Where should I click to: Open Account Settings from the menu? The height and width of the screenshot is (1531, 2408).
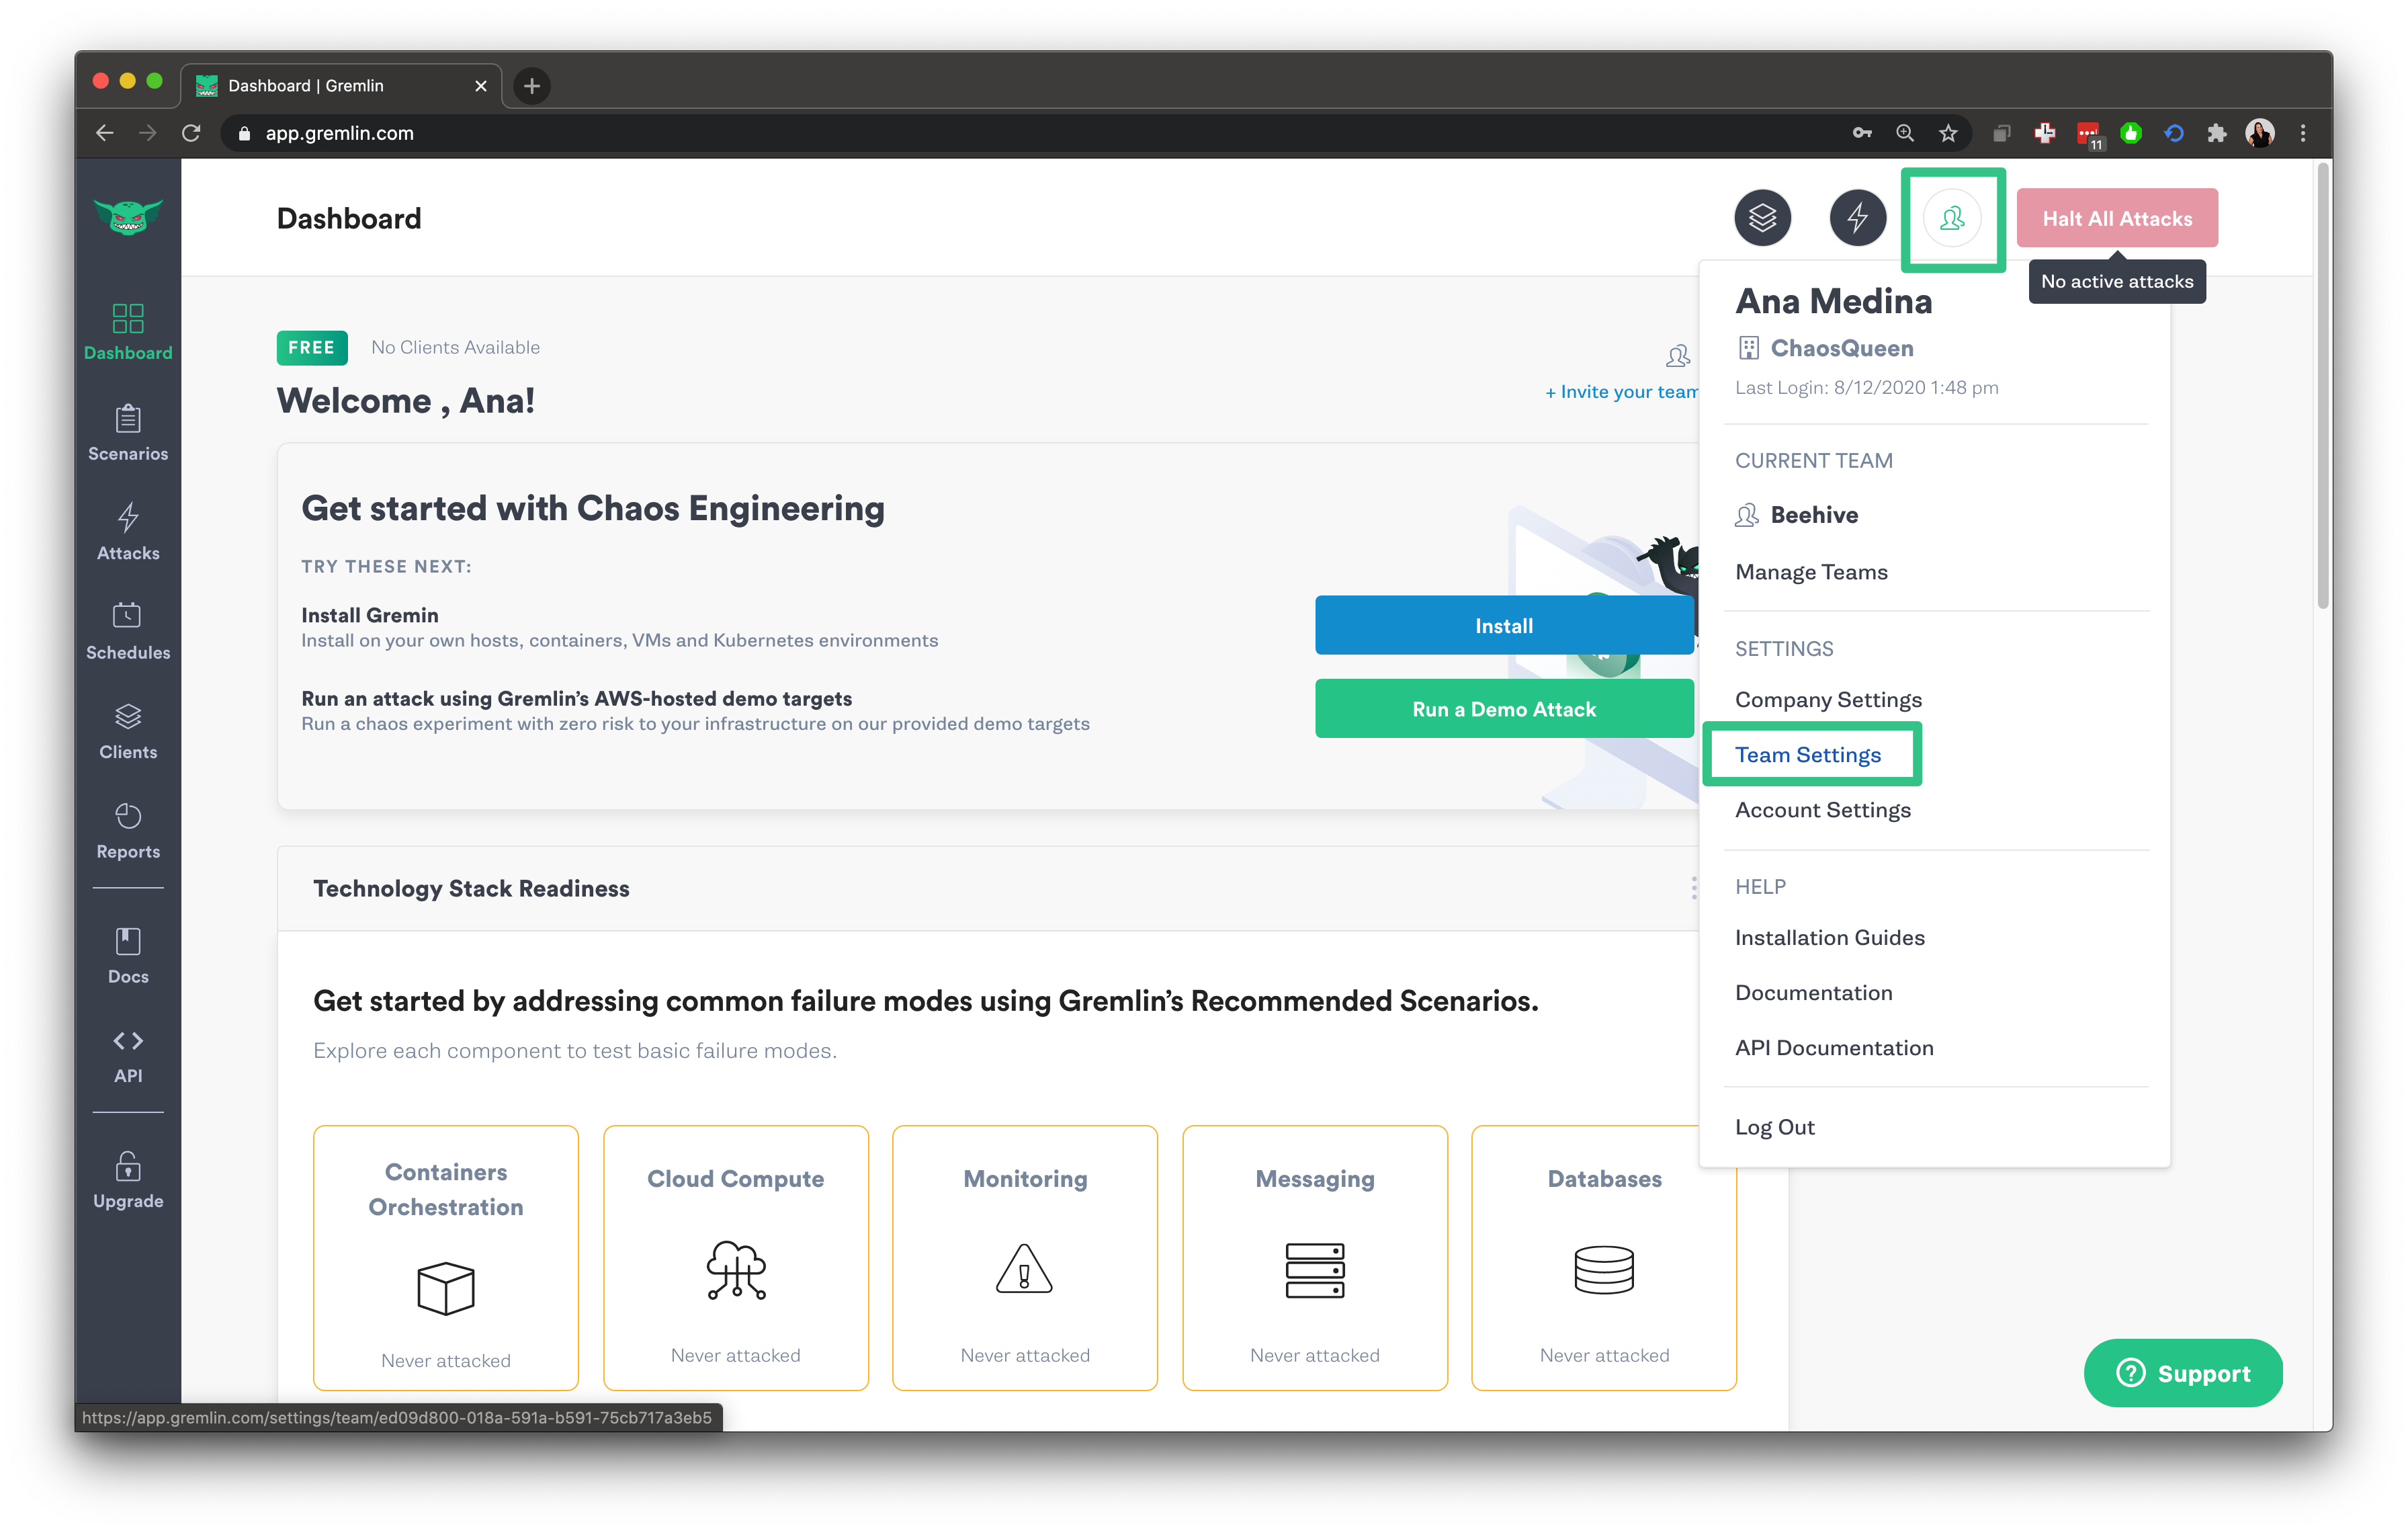(1822, 810)
